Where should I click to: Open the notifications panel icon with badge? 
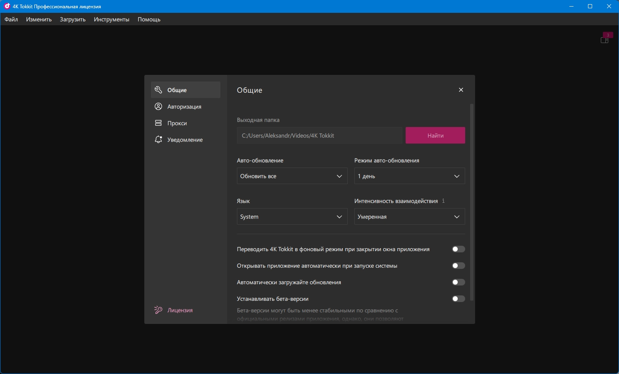pos(605,39)
